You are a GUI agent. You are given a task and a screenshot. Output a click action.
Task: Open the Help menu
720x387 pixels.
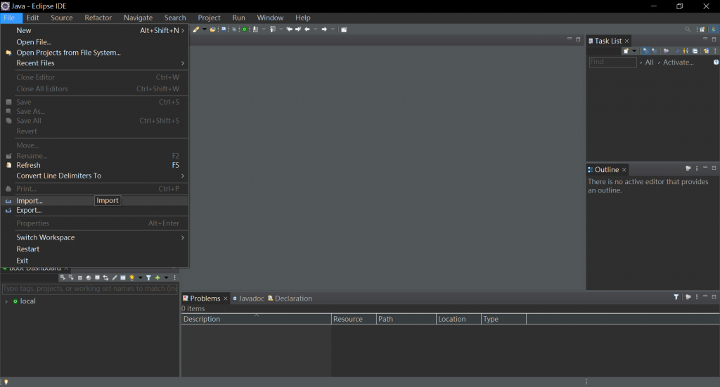pos(302,18)
